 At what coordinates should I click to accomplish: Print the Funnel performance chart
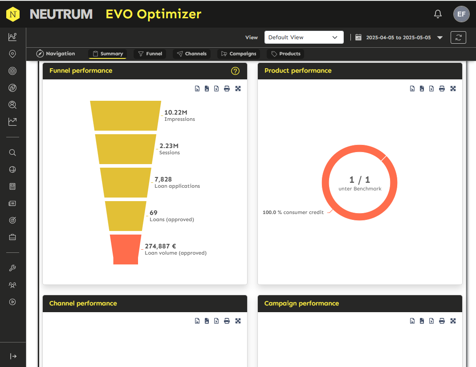227,89
